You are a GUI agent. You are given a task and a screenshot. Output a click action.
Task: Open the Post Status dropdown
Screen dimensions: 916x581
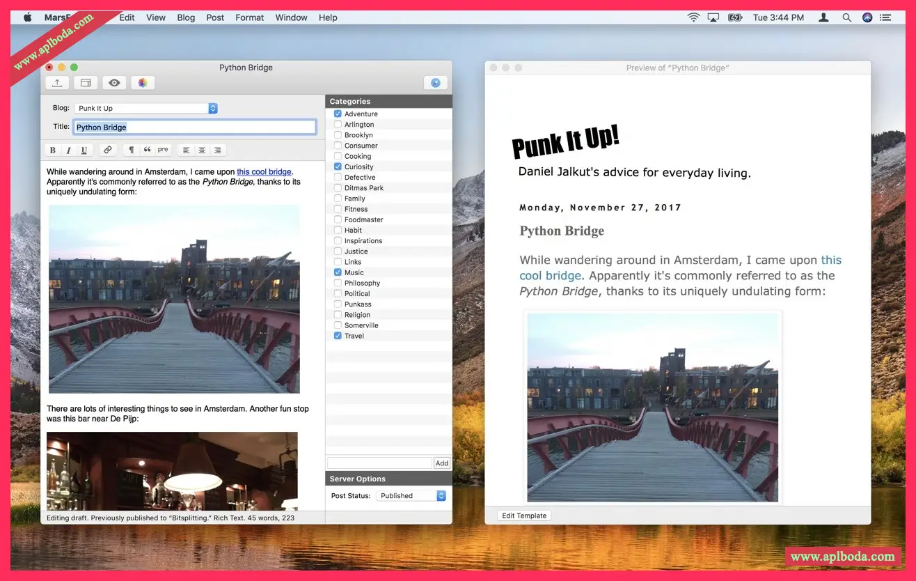(411, 496)
